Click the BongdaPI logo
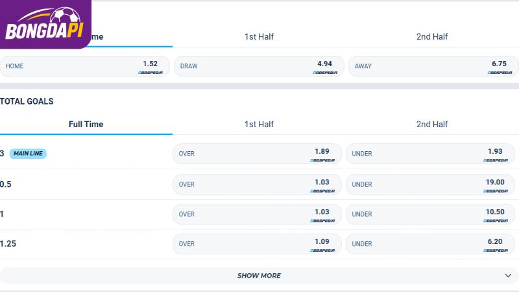The height and width of the screenshot is (292, 519). (x=45, y=24)
